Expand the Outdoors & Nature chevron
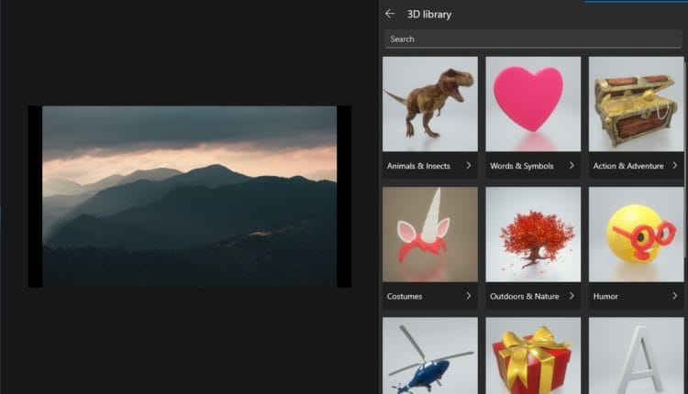 [x=571, y=296]
